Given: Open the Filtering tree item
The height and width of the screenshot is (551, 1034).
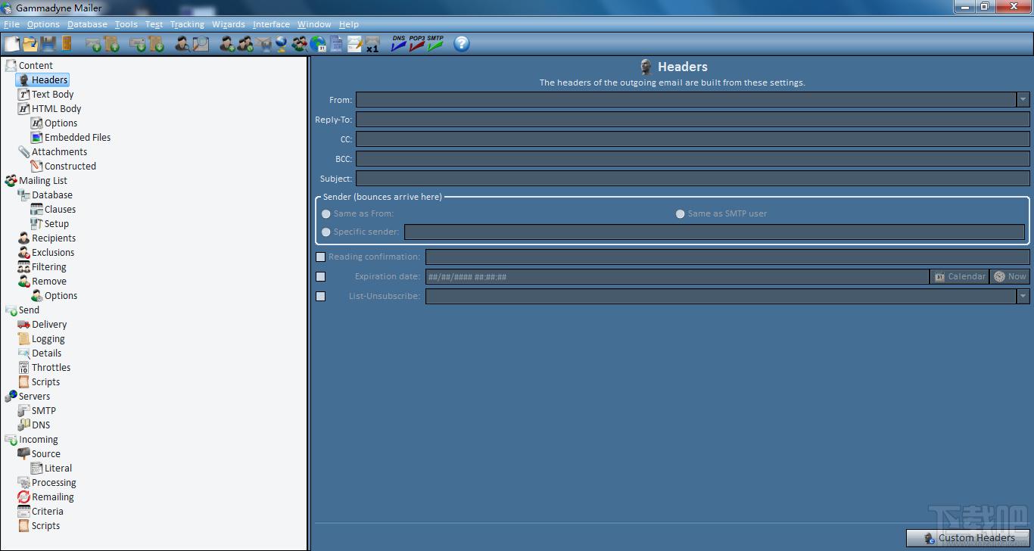Looking at the screenshot, I should (x=42, y=266).
